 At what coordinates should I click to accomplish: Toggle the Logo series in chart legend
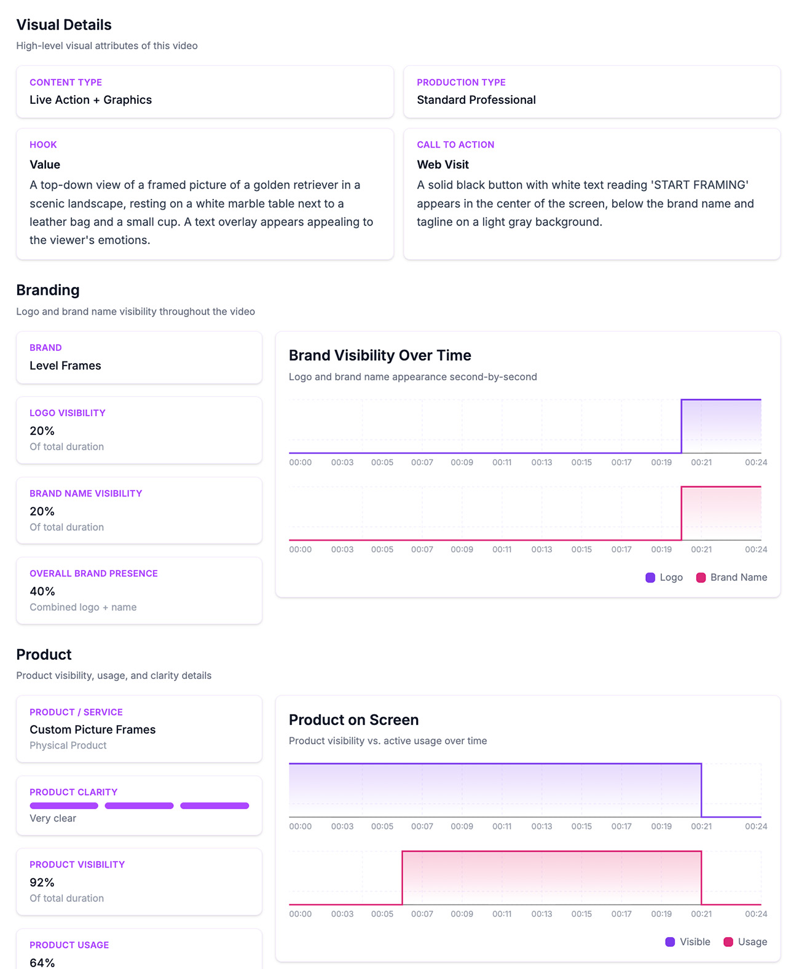(x=664, y=578)
